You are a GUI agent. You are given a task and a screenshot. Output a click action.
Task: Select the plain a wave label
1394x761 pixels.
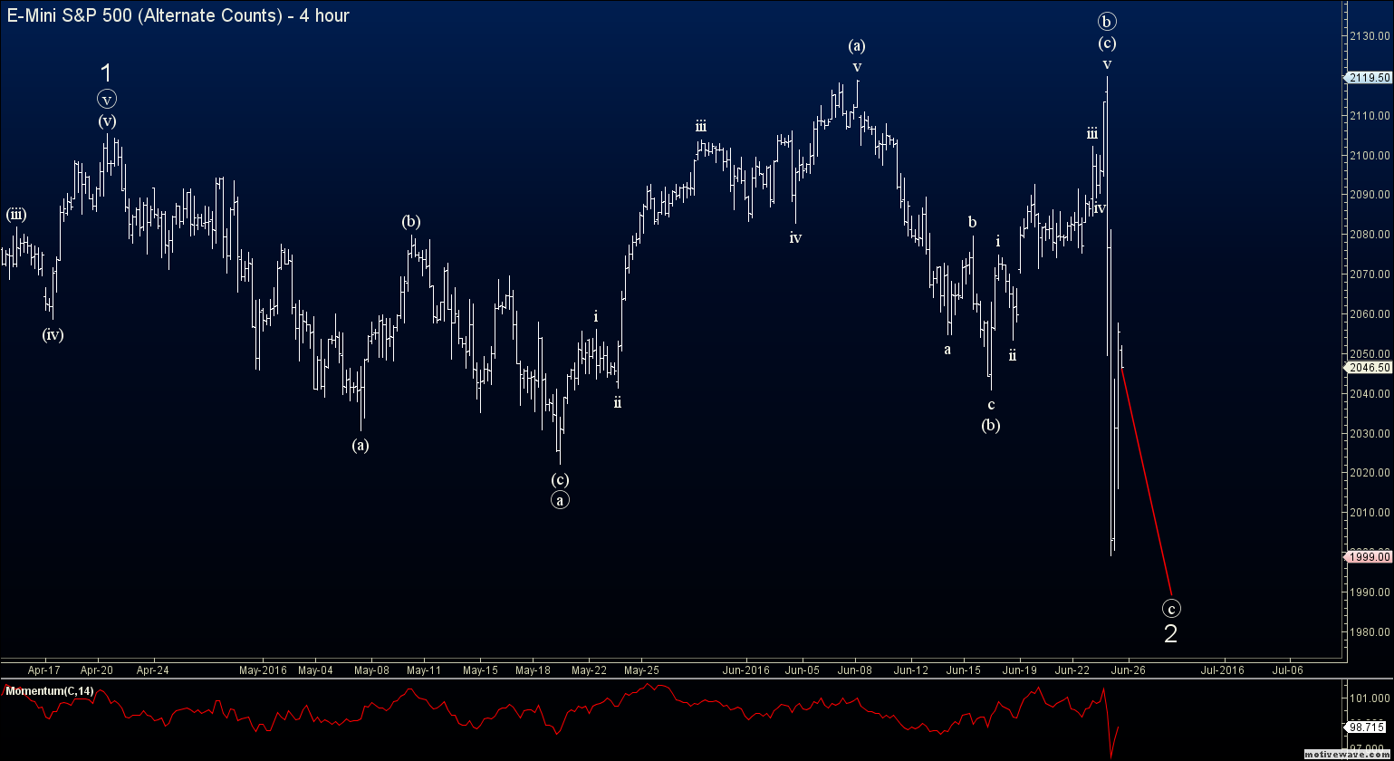(947, 350)
